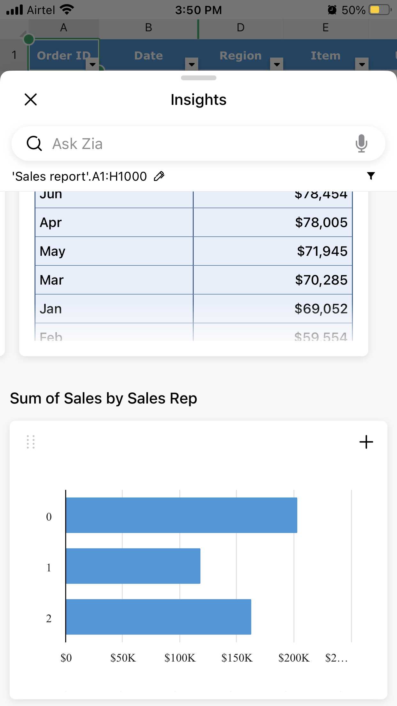
Task: Select column D header
Action: click(x=240, y=28)
